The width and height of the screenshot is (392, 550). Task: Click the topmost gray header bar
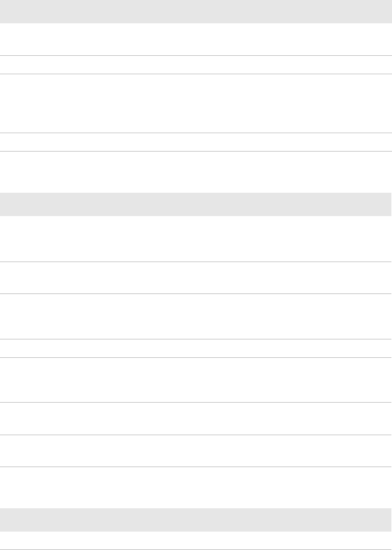(196, 12)
